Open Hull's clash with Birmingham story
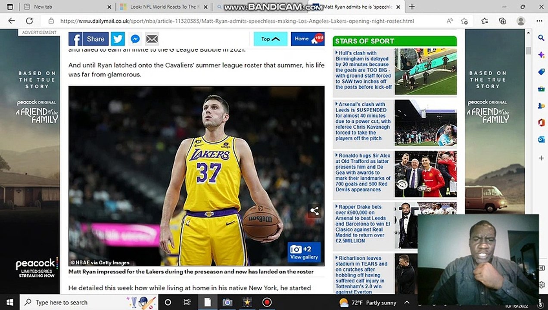The width and height of the screenshot is (548, 310). (x=364, y=70)
